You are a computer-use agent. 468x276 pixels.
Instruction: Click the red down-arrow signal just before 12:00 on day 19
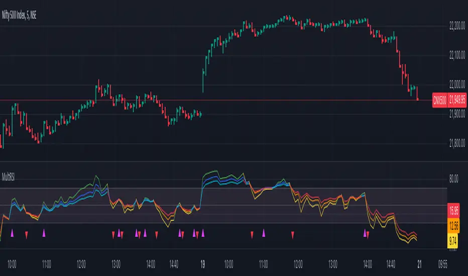pos(292,235)
